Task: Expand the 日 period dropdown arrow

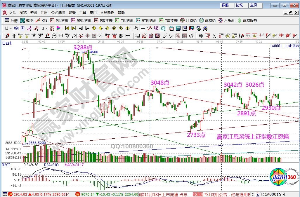Action: click(11, 28)
